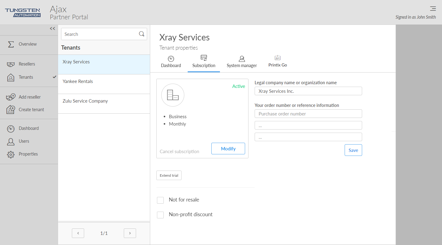Open the hamburger menu icon
The width and height of the screenshot is (442, 245).
[433, 9]
